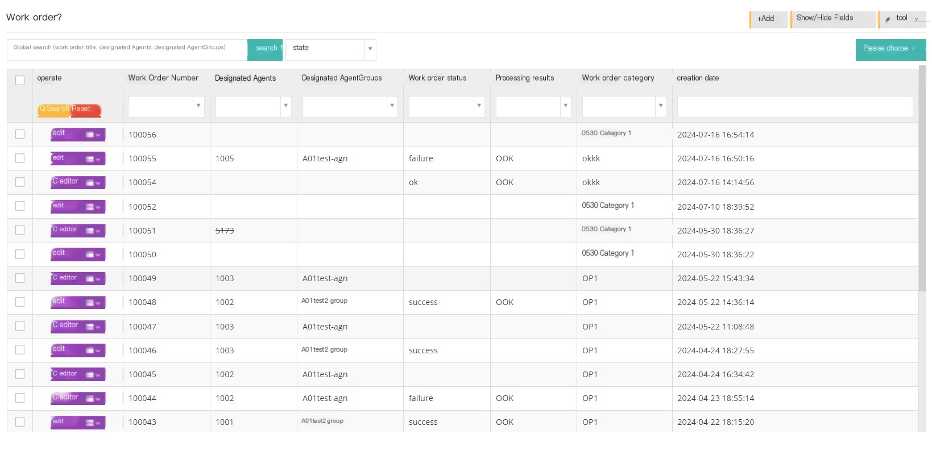Image resolution: width=932 pixels, height=455 pixels.
Task: Click the OOK result in row 100044
Action: pos(504,398)
